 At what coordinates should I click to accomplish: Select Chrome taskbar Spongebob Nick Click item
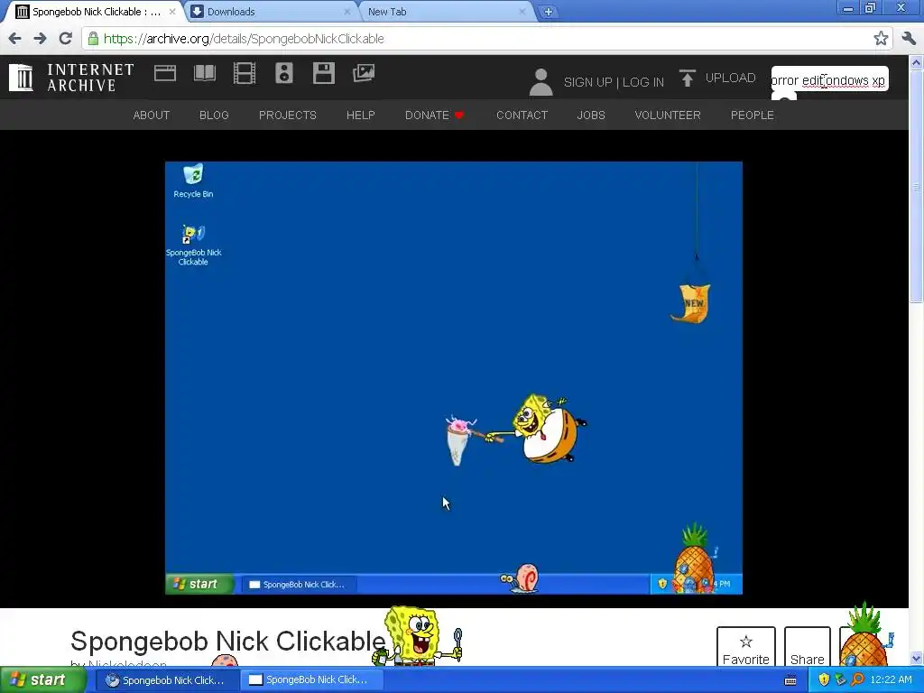tap(167, 679)
